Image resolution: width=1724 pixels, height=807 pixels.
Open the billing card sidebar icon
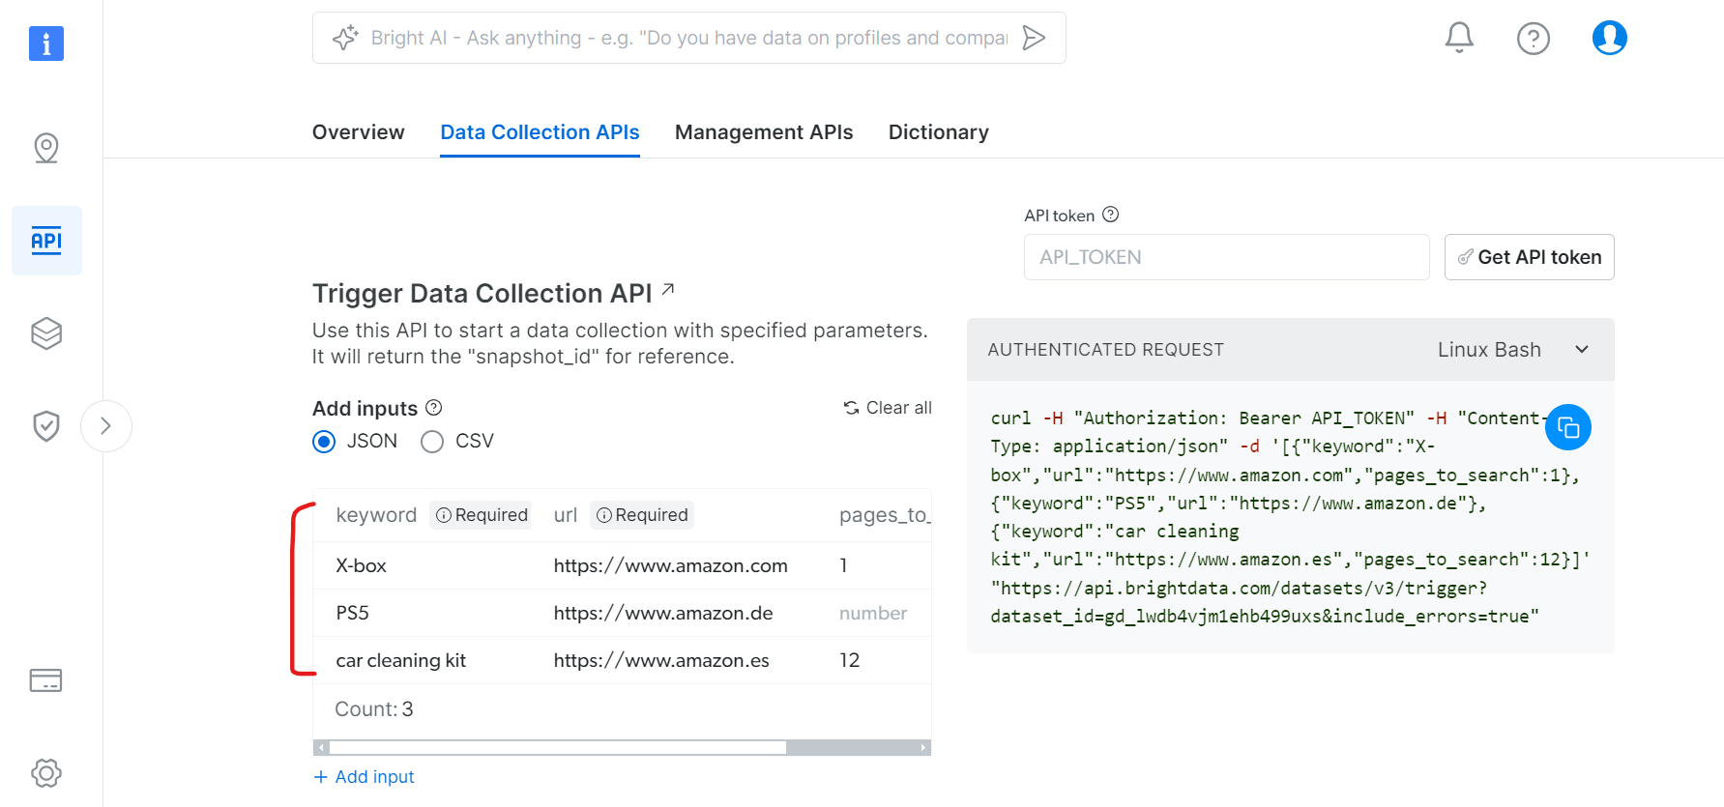coord(46,680)
